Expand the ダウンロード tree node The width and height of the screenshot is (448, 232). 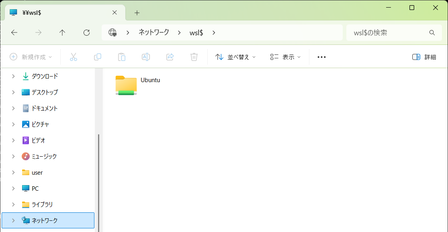(x=13, y=76)
